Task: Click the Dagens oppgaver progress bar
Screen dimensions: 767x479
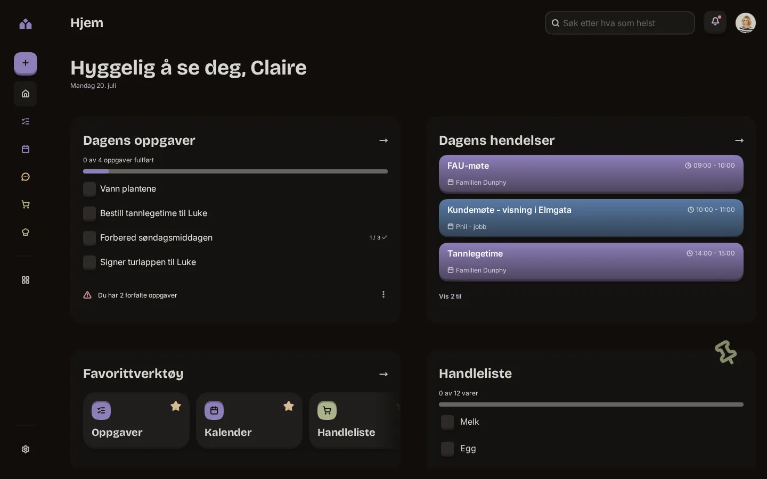Action: (x=235, y=171)
